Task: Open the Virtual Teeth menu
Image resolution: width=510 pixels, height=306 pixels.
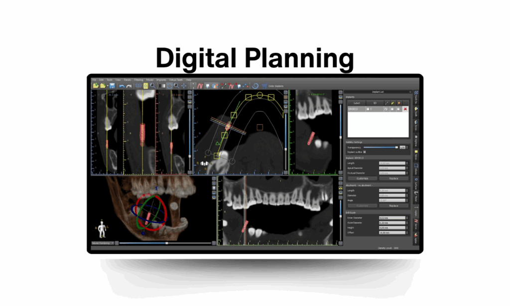Action: (x=176, y=80)
